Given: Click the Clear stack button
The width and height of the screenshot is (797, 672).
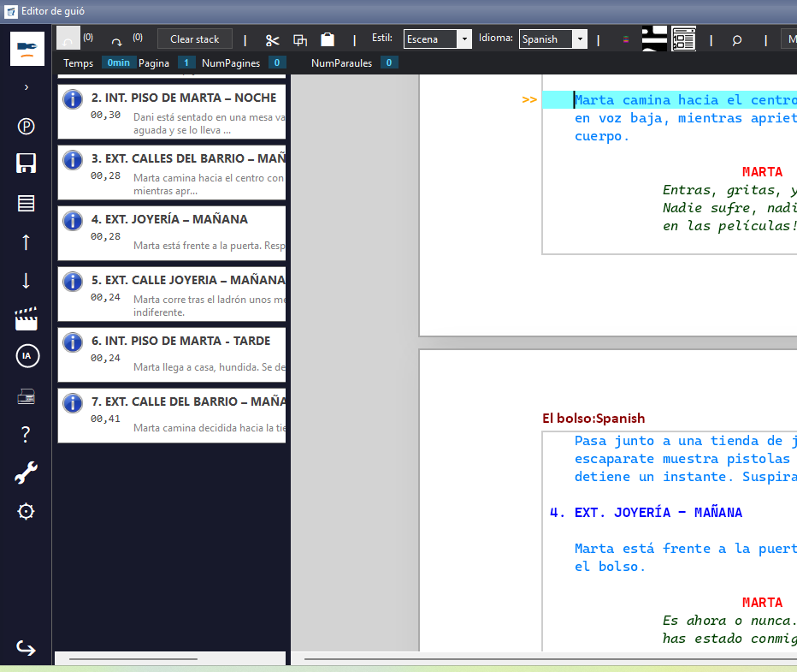Looking at the screenshot, I should point(195,39).
